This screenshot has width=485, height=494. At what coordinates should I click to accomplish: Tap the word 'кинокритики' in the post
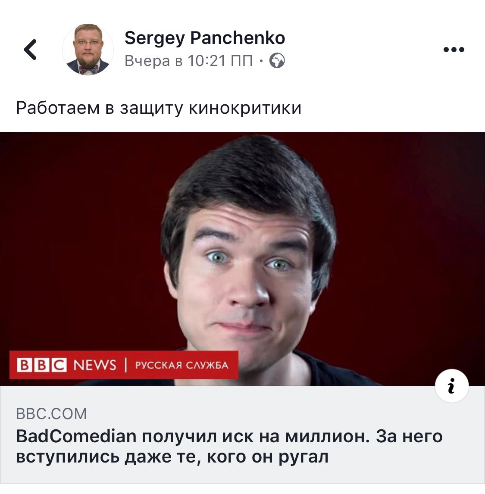coord(245,108)
